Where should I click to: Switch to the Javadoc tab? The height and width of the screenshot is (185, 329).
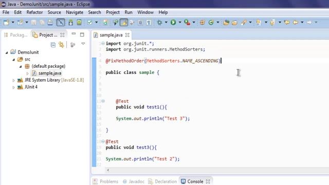point(134,181)
